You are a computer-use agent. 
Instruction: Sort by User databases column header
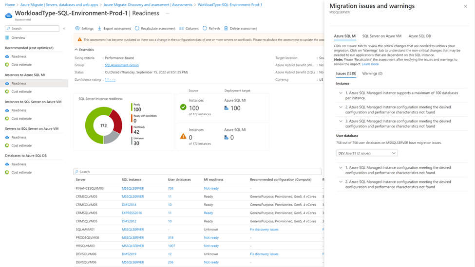[x=179, y=179]
